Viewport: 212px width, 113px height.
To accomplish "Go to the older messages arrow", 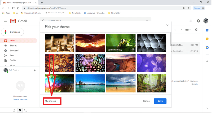I will tap(181, 29).
